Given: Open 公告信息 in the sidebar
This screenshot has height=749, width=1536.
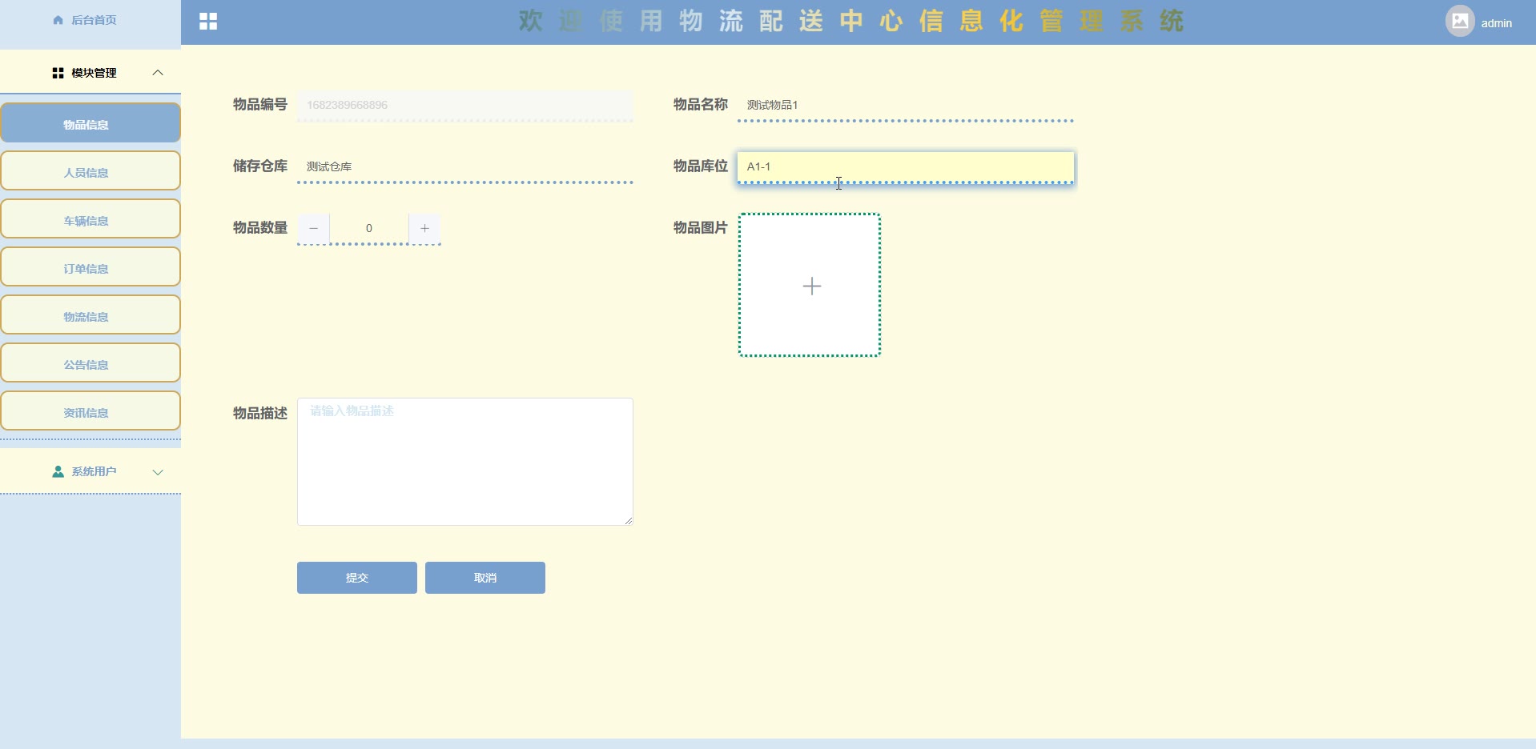Looking at the screenshot, I should click(90, 364).
